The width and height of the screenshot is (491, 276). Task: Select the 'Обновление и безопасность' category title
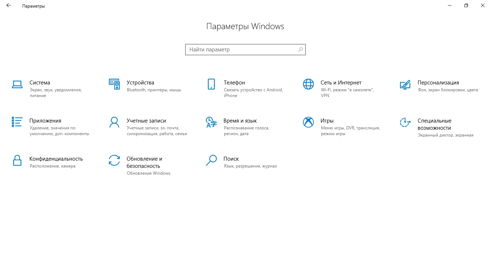[x=144, y=162]
